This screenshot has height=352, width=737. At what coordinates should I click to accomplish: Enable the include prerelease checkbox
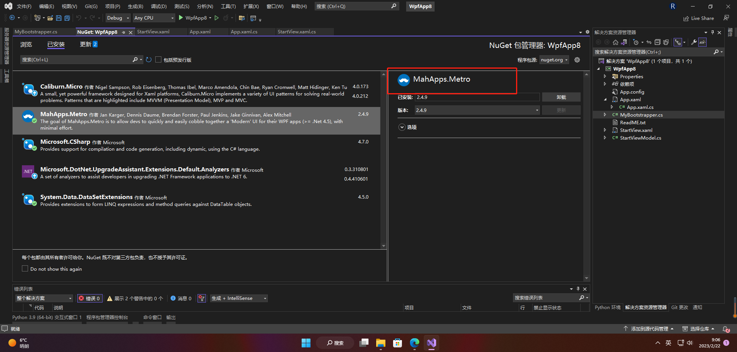coord(158,60)
